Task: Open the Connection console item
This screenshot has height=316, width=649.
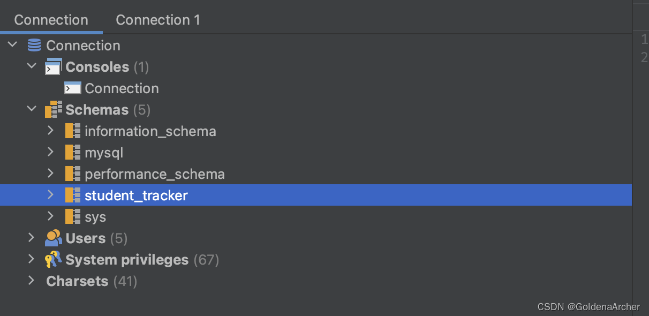Action: (x=122, y=88)
